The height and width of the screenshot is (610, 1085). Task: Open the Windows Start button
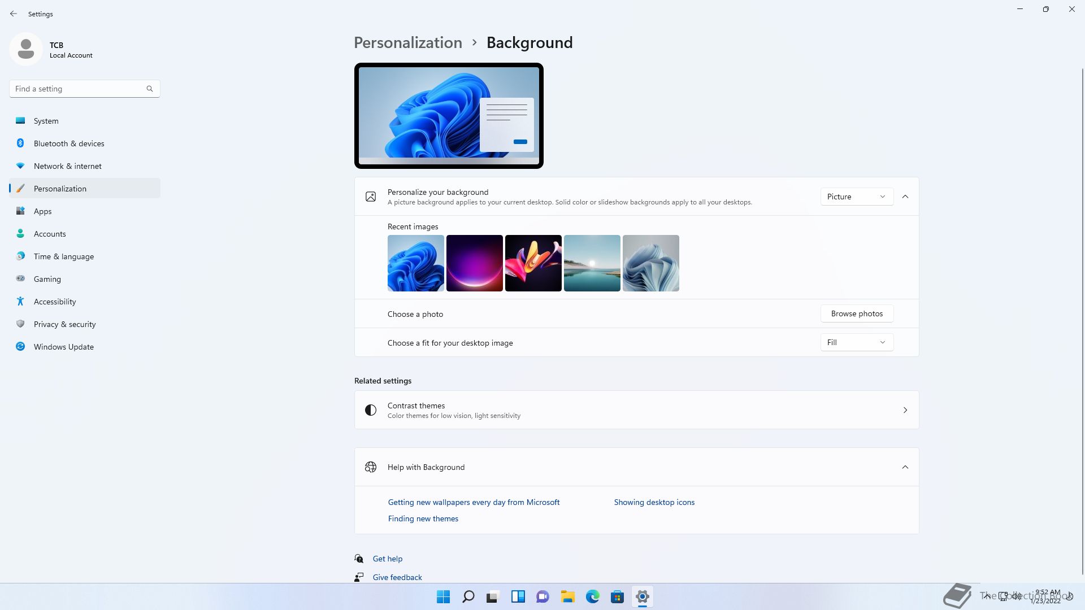pyautogui.click(x=444, y=596)
